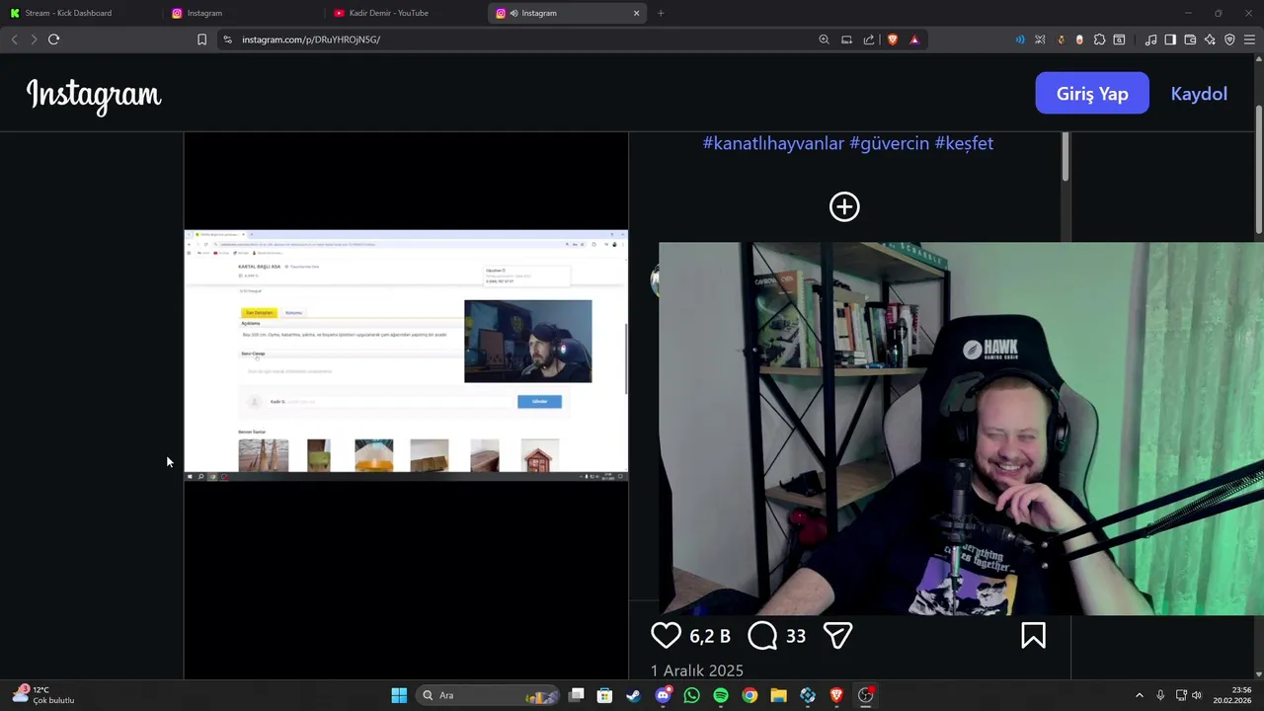Image resolution: width=1264 pixels, height=711 pixels.
Task: Click the screen cast icon in the address bar
Action: pos(846,39)
